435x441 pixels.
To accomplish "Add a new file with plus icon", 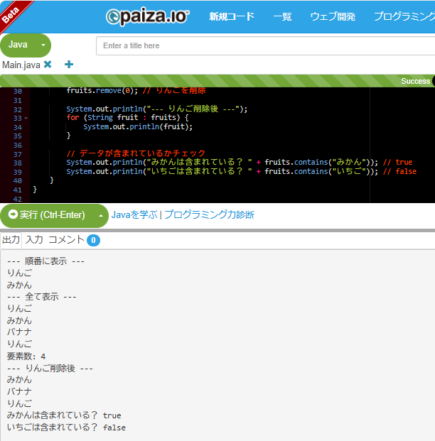I will tap(69, 65).
